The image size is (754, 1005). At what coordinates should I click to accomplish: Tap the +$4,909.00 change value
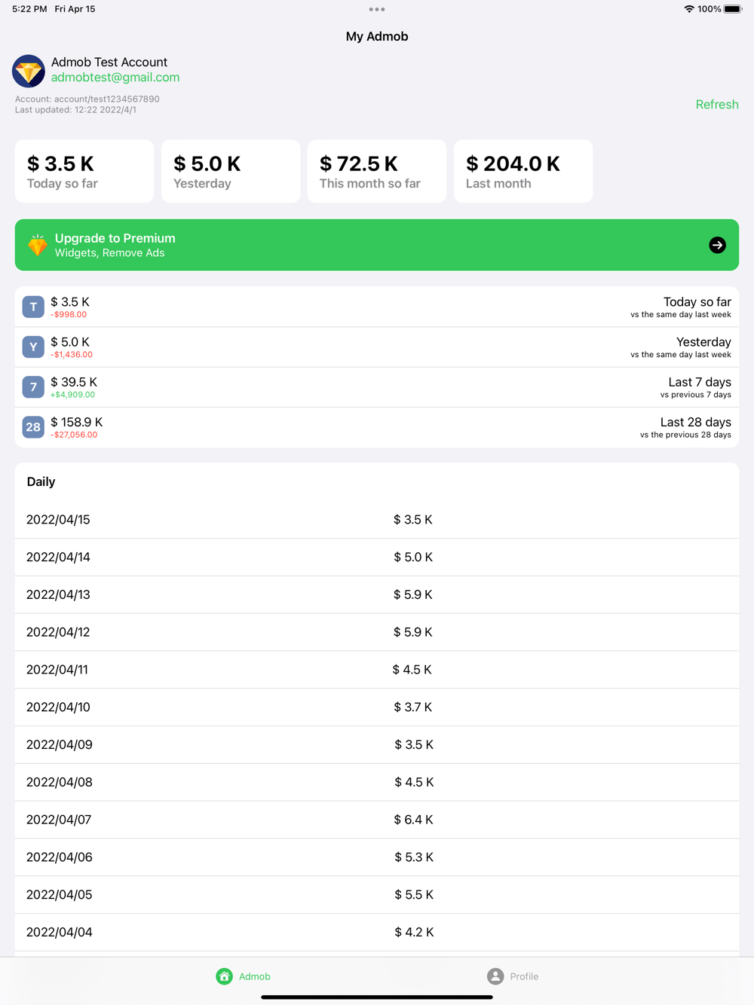73,394
